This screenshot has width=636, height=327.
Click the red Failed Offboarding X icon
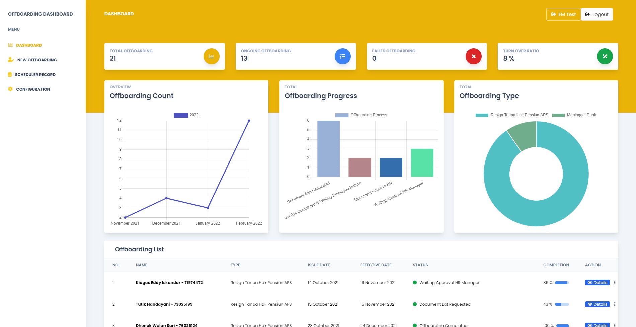(x=473, y=56)
